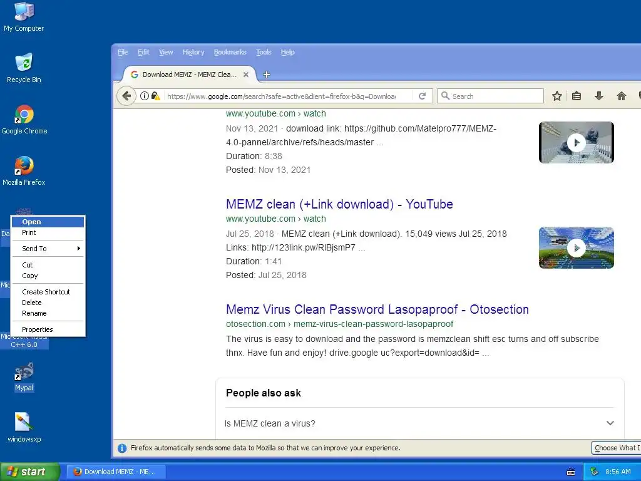The width and height of the screenshot is (641, 481).
Task: Open a new tab with plus button
Action: (x=267, y=75)
